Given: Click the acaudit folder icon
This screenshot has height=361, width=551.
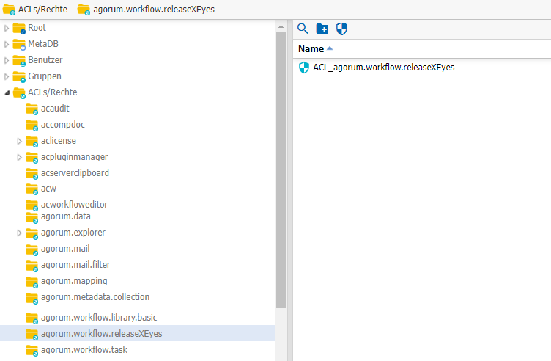Looking at the screenshot, I should point(32,109).
